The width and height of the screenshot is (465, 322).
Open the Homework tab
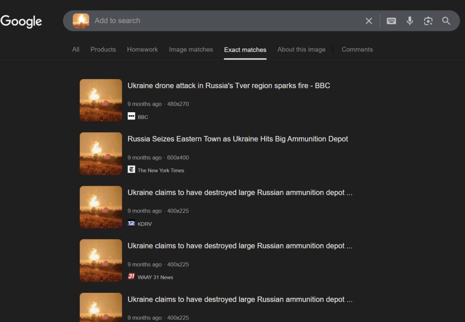(142, 50)
